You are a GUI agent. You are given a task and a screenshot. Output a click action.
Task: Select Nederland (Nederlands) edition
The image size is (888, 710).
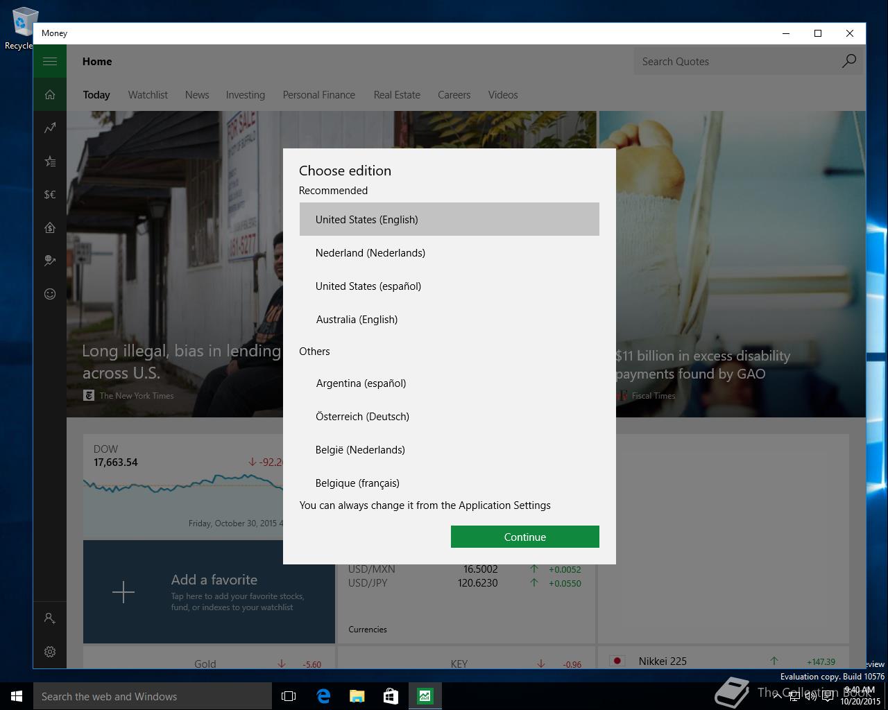coord(450,252)
